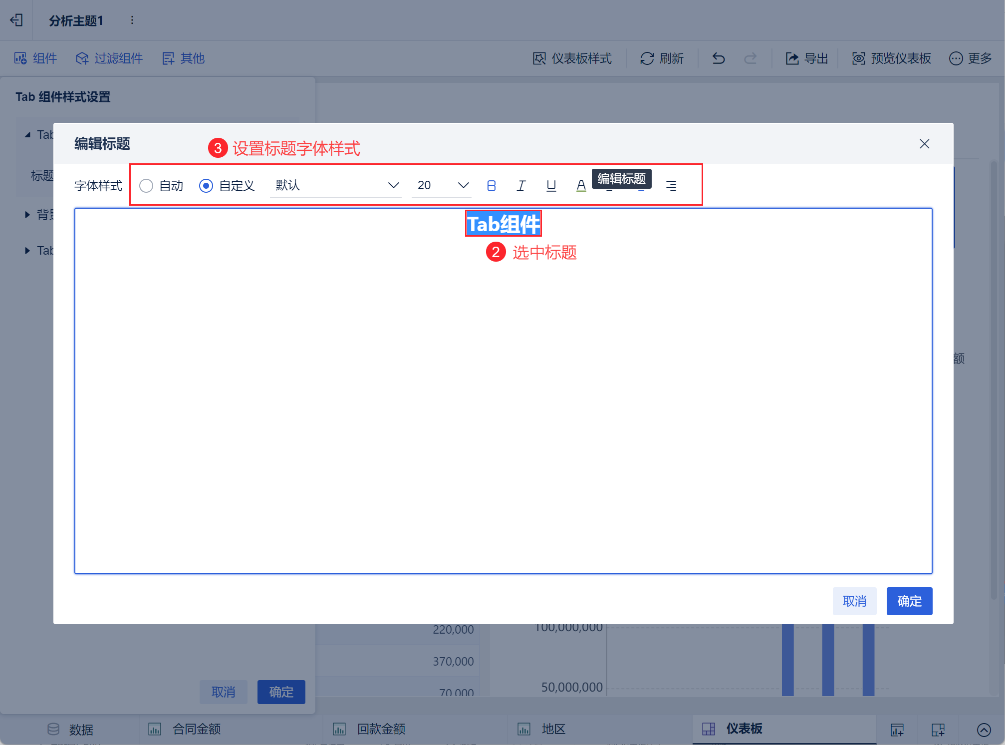Switch to the 合同金额 tab
Screen dimensions: 1005x745
click(x=196, y=729)
